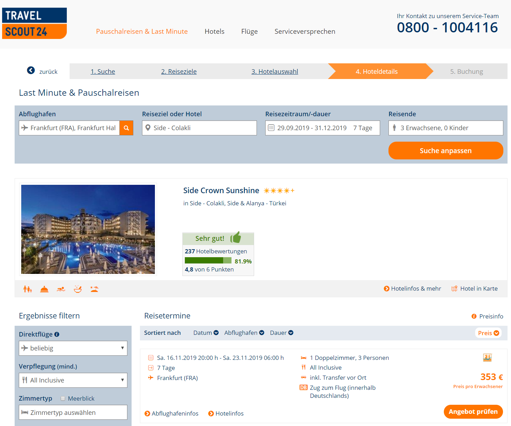Viewport: 511px width, 426px height.
Task: Click the service phone number 0800 - 1004116
Action: click(x=448, y=27)
